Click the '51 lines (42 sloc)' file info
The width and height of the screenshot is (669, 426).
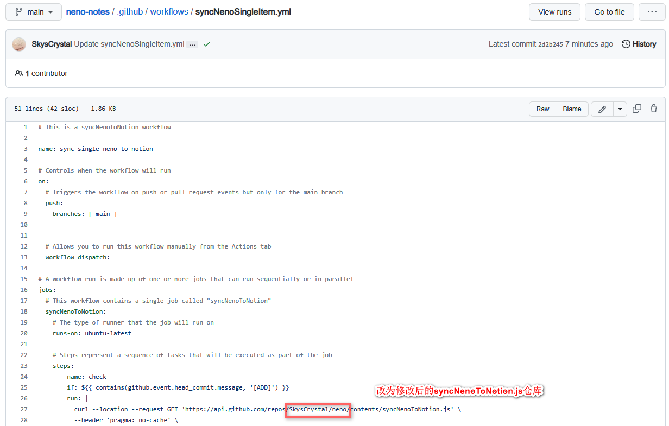coord(47,109)
